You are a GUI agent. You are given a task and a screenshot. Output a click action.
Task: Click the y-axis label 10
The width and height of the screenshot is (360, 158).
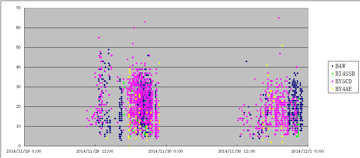(x=18, y=126)
